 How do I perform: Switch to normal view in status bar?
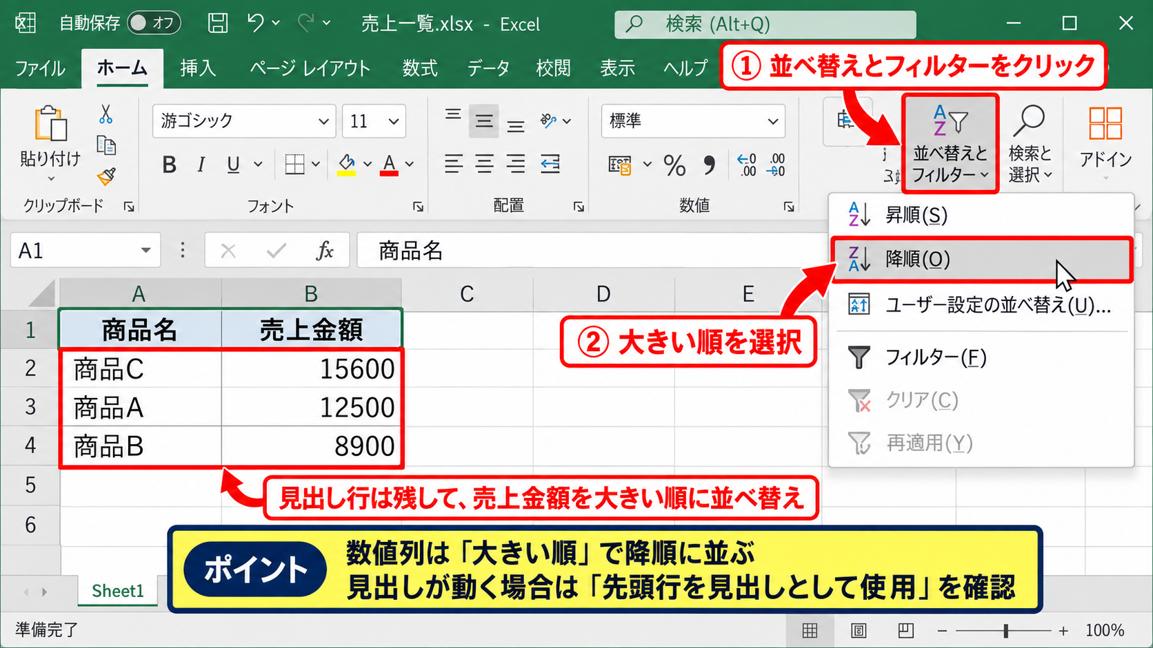[810, 630]
